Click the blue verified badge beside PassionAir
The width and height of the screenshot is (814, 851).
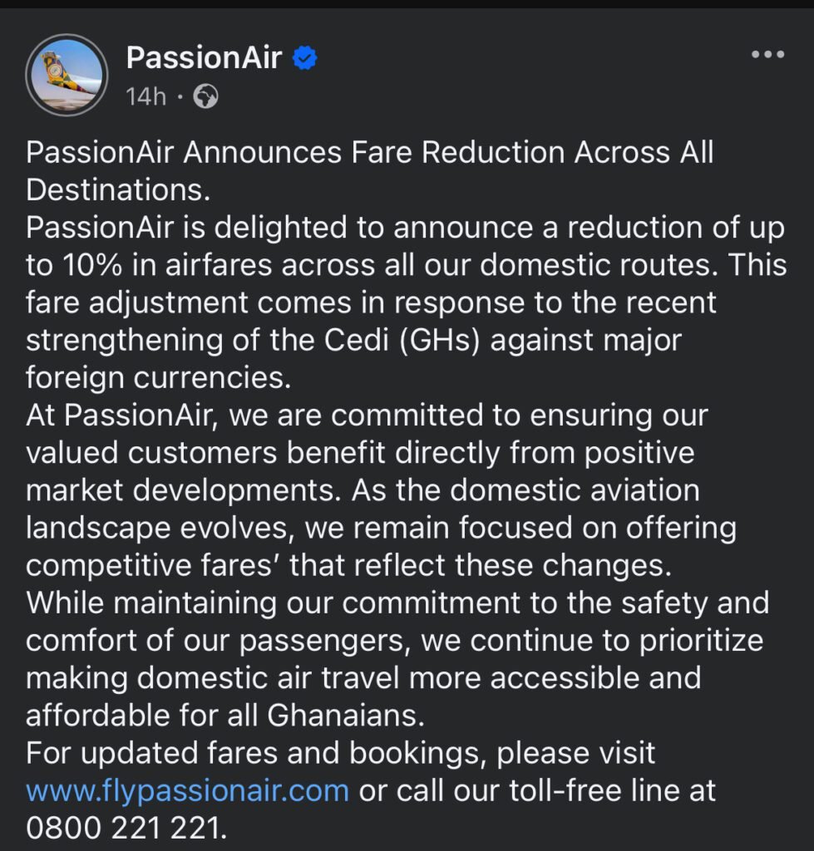(304, 58)
